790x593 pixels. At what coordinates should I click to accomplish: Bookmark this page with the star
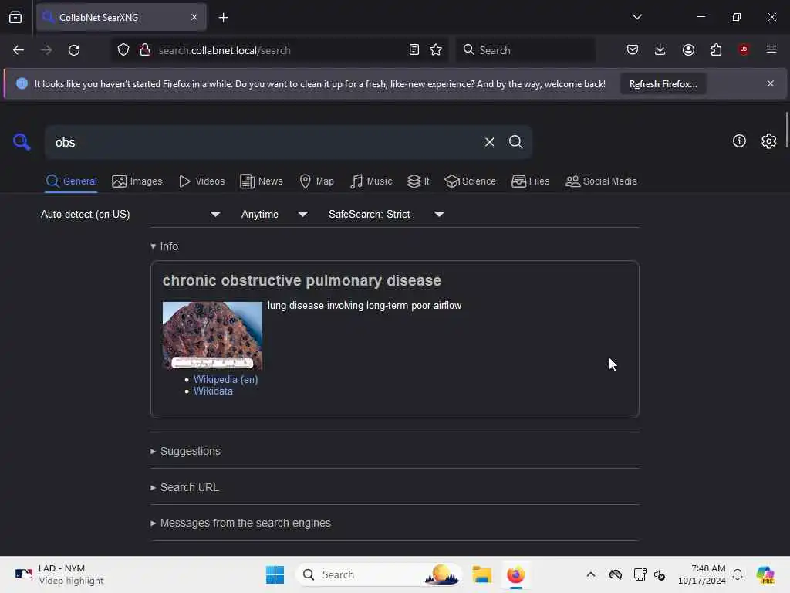[x=437, y=50]
